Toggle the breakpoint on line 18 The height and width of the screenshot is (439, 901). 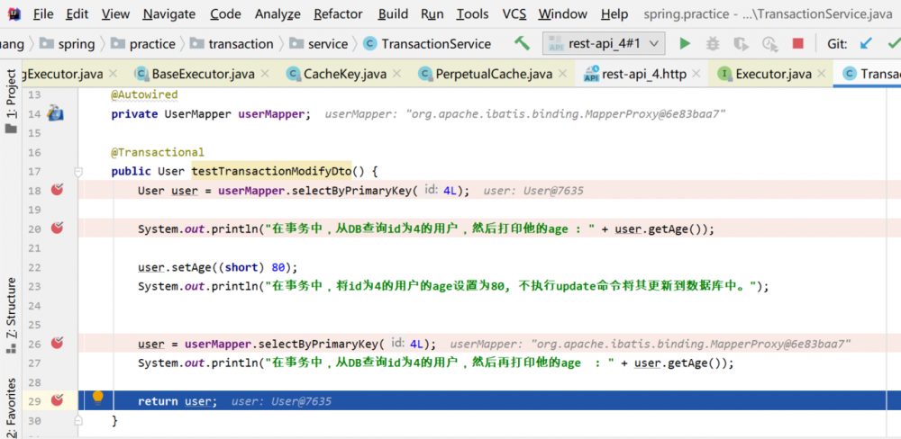pyautogui.click(x=57, y=190)
